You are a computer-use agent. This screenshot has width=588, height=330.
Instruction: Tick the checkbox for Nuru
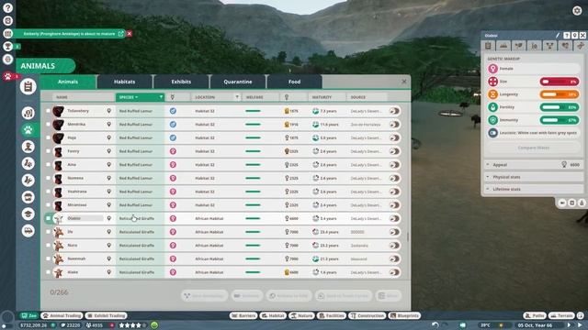coord(48,245)
